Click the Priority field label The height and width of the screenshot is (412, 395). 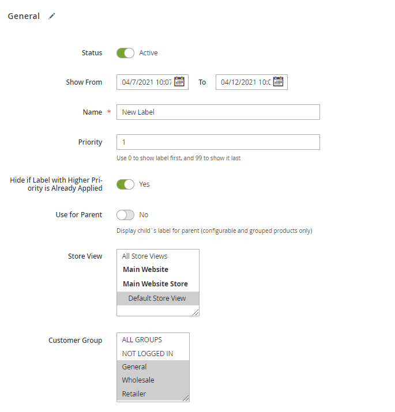click(90, 142)
